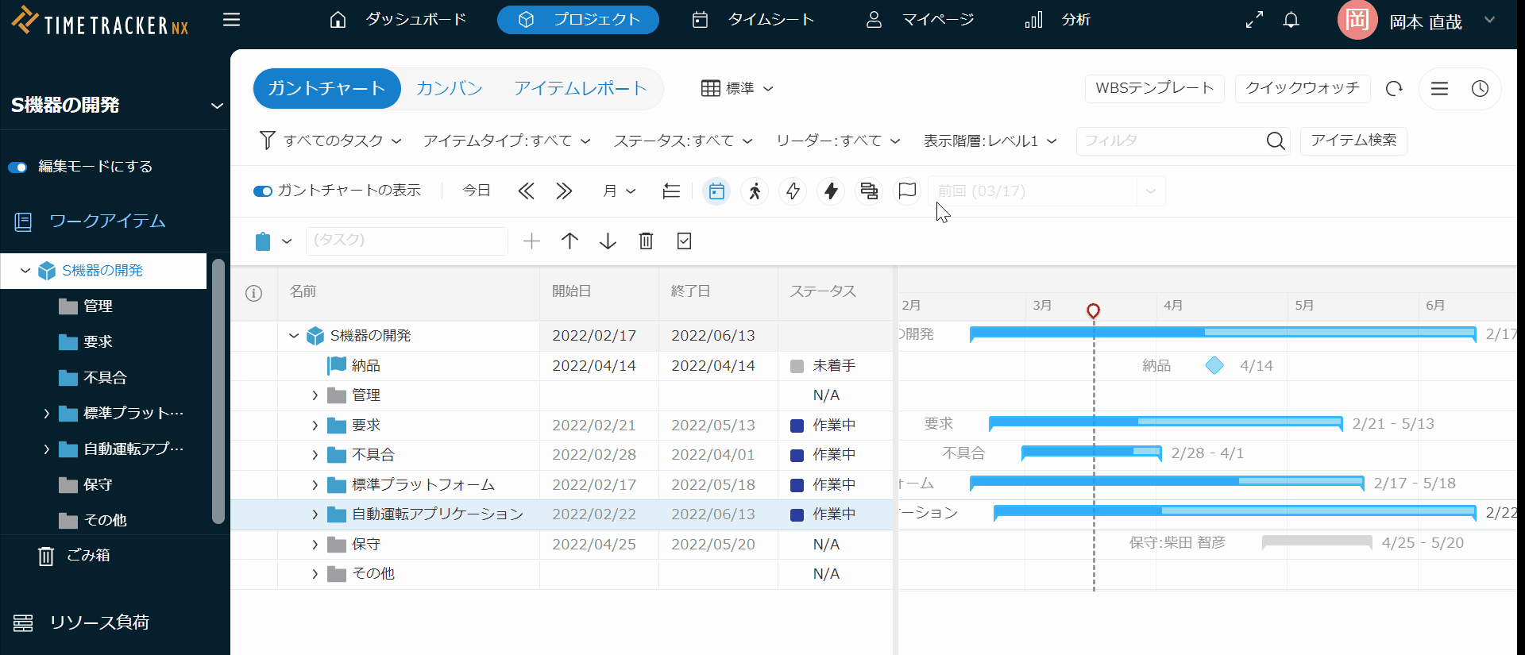Click the クイックウォッチ button
Image resolution: width=1525 pixels, height=655 pixels.
(1303, 88)
